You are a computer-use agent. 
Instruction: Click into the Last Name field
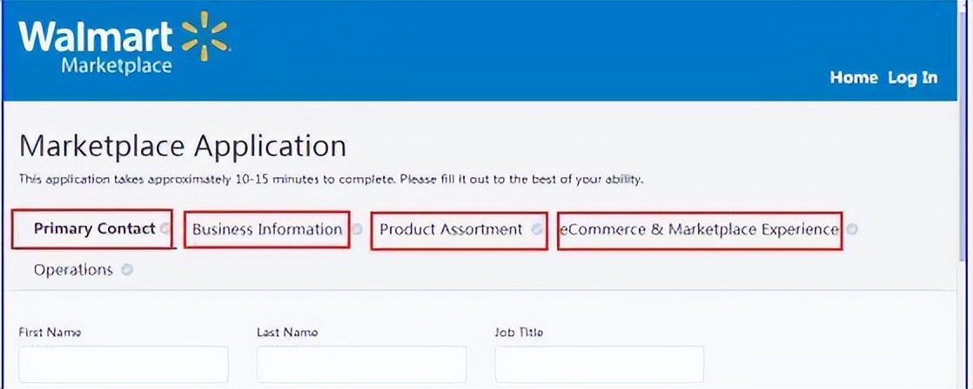(361, 364)
